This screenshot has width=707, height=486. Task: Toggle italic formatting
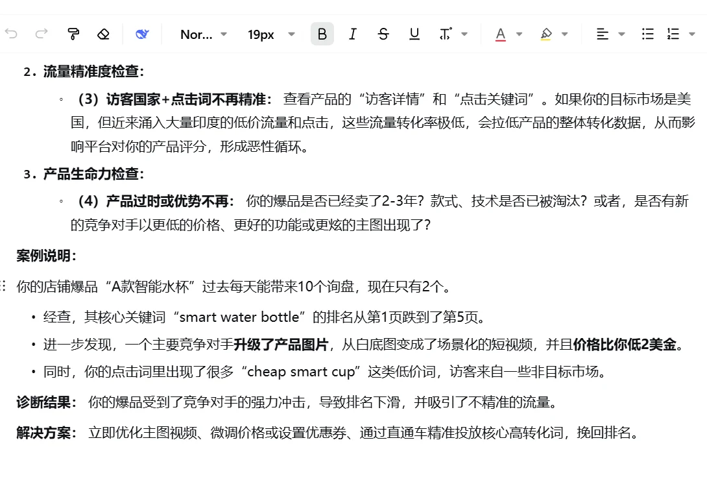click(353, 34)
